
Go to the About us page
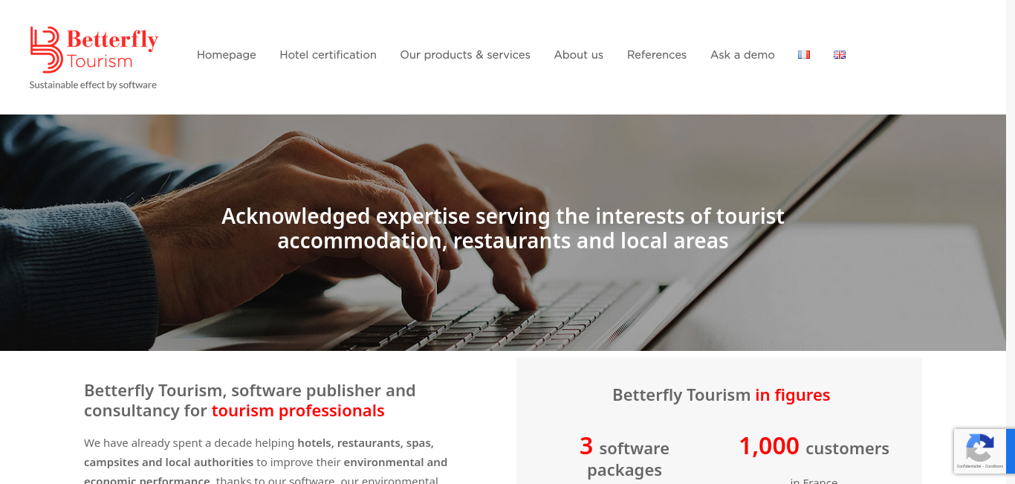coord(579,55)
